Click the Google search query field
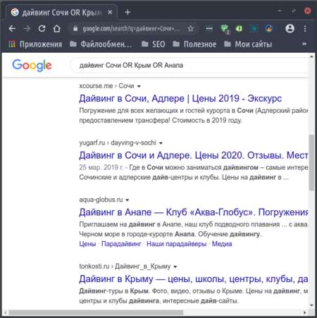 189,66
